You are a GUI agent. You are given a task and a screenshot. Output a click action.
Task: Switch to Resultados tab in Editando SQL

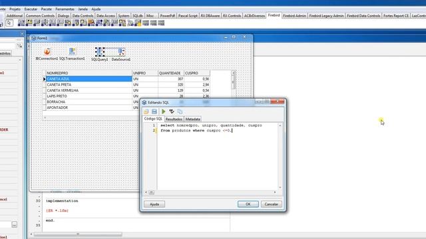pos(174,119)
